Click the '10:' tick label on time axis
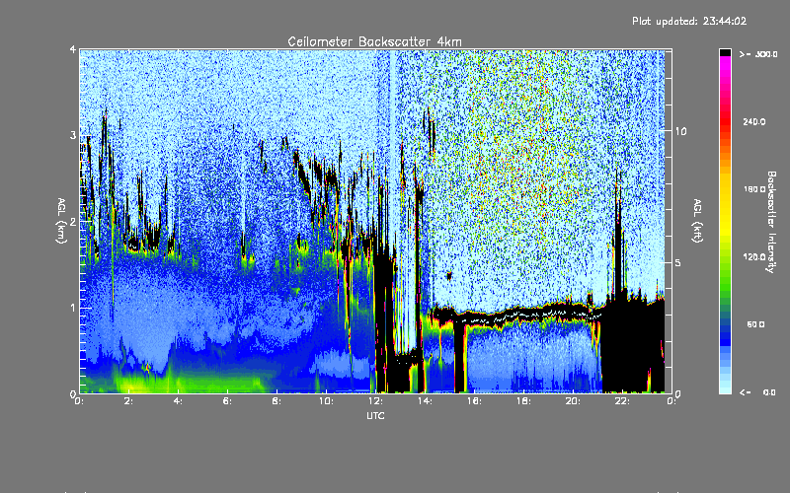This screenshot has width=790, height=493. coord(327,401)
